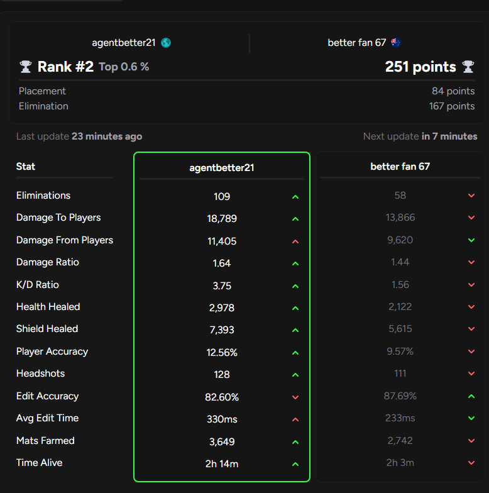Click the Damage To Players stat label

[58, 218]
